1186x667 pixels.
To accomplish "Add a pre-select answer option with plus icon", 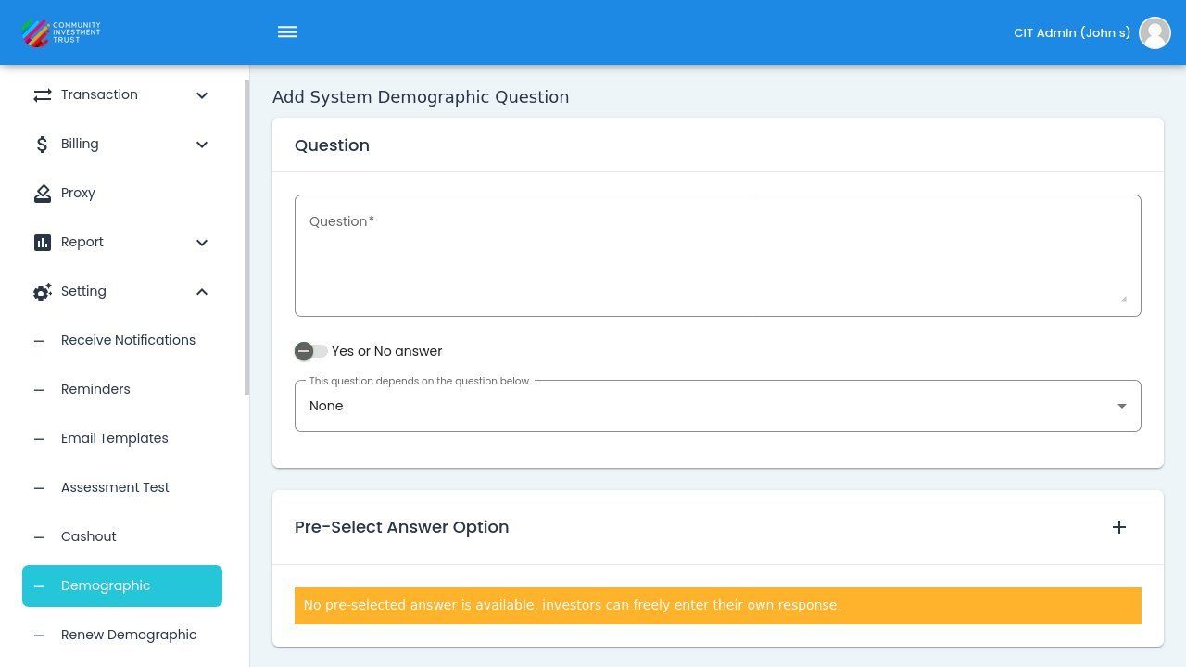I will coord(1119,527).
